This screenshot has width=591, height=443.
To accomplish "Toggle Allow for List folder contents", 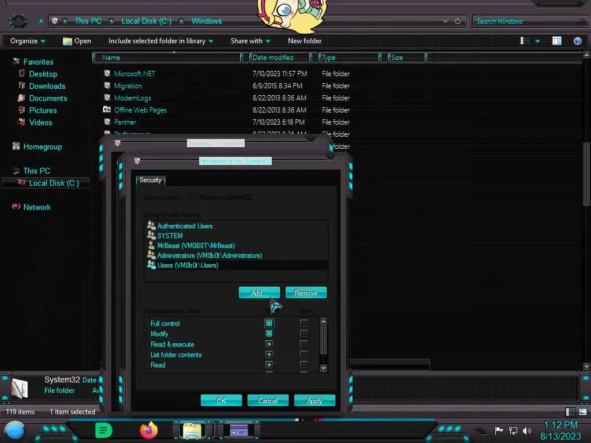I will 269,354.
